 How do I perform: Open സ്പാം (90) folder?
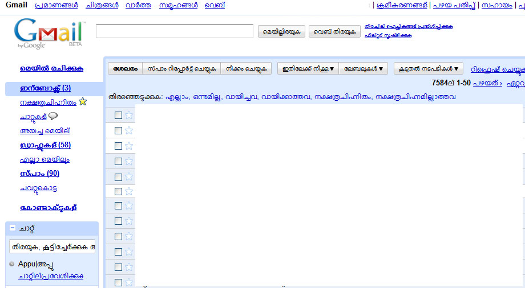[39, 174]
